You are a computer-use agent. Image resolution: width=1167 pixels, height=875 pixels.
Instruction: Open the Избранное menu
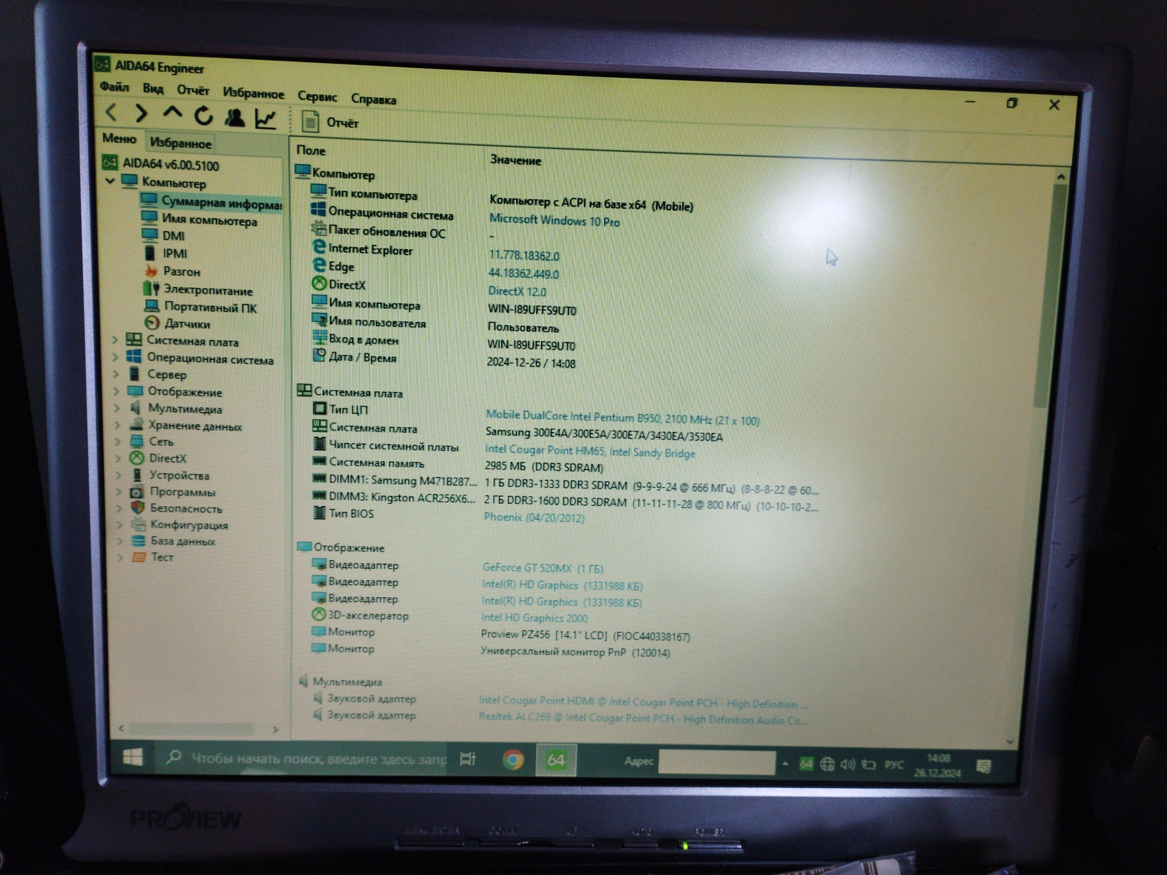253,94
